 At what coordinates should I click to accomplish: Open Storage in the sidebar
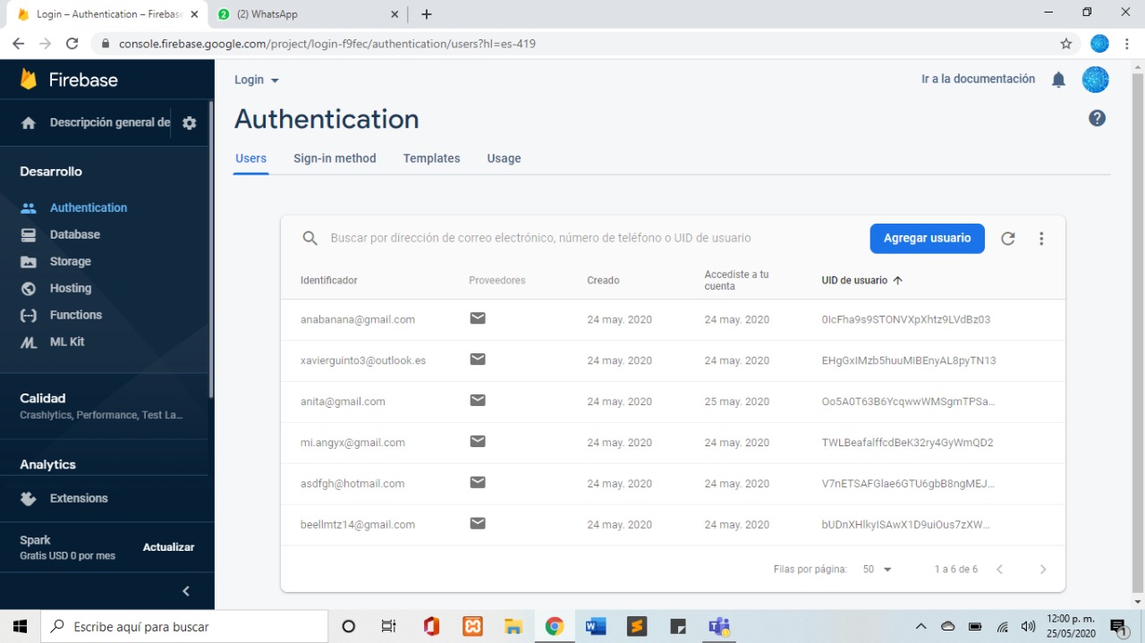[71, 261]
